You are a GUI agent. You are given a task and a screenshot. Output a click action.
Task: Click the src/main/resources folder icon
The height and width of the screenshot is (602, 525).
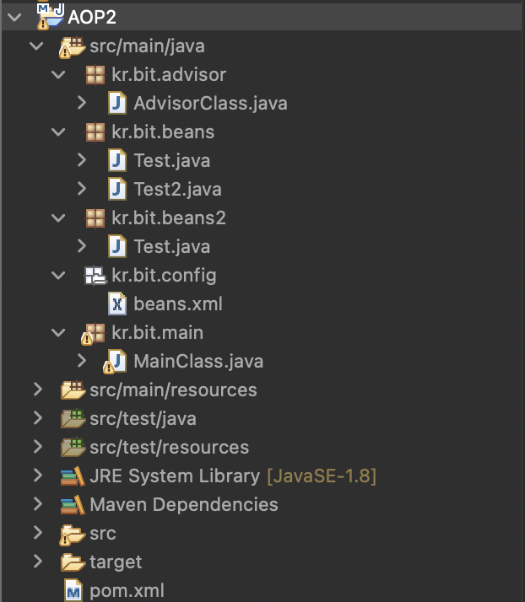point(73,390)
